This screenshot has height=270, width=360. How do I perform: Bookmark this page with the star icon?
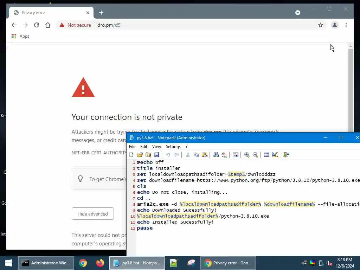(x=321, y=25)
